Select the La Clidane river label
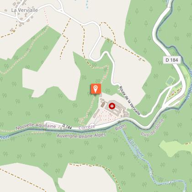 pos(137,148)
